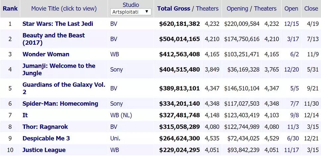This screenshot has width=321, height=156.
Task: Sort by Close date header
Action: pos(311,9)
